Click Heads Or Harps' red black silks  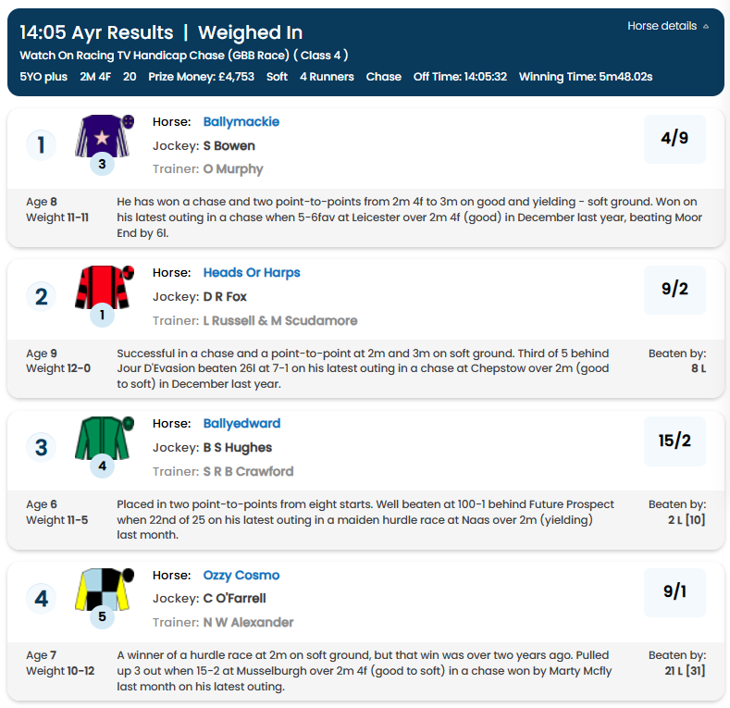103,287
